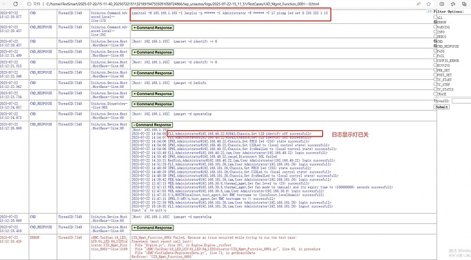Uncheck the CMD_RESPONSE filter checkbox
This screenshot has height=260, width=471.
(x=436, y=46)
